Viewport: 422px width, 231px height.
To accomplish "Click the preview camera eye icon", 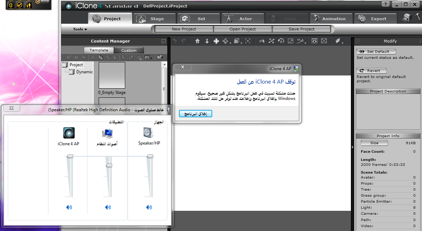I will 314,41.
